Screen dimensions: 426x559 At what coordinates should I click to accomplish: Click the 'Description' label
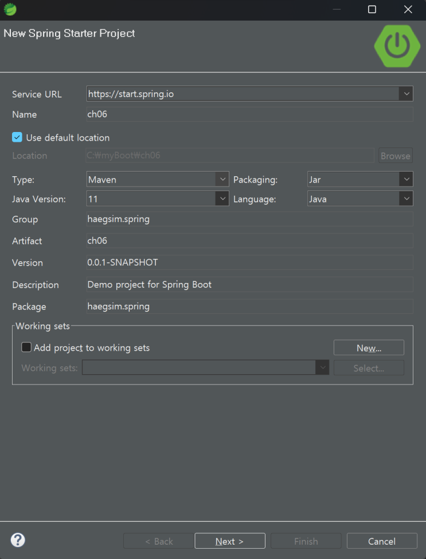[x=36, y=285]
